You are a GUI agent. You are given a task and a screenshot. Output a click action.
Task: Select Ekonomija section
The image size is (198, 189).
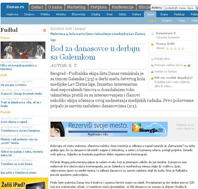(x=78, y=14)
